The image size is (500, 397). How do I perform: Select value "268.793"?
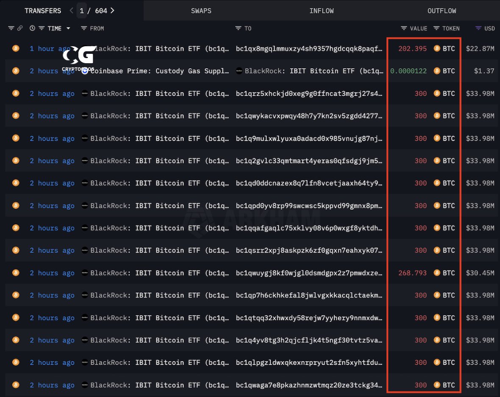(412, 273)
